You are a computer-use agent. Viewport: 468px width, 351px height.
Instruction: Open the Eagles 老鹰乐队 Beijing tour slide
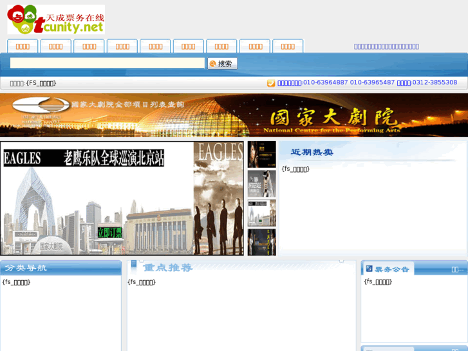(x=122, y=198)
